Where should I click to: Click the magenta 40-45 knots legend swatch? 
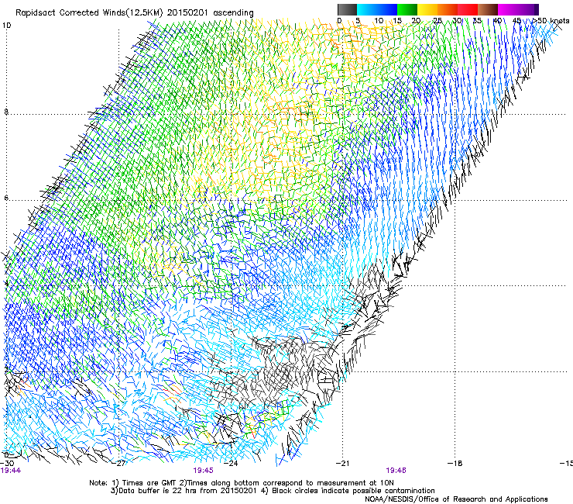click(x=508, y=9)
